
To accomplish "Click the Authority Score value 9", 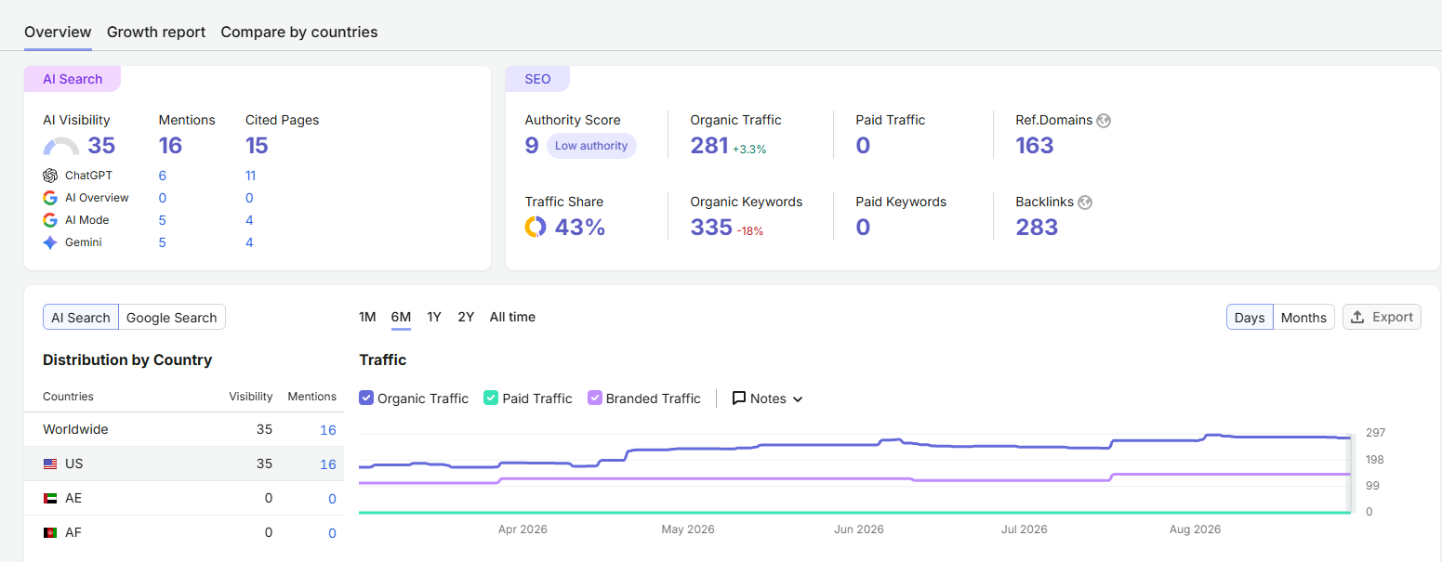I will 532,145.
